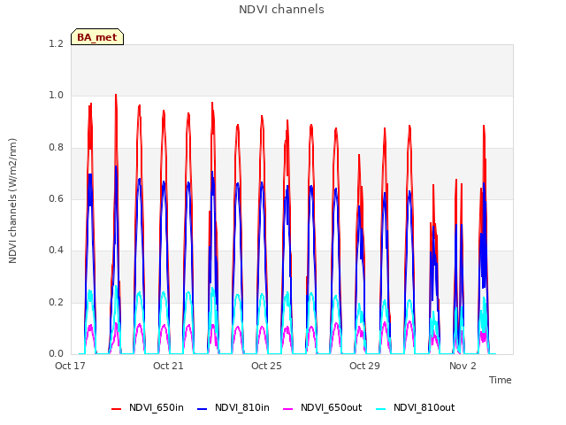The height and width of the screenshot is (425, 566).
Task: Click the '1.2' y-axis tick label
Action: 57,43
